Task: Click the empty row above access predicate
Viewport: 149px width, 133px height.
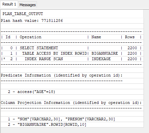Action: [x=72, y=87]
